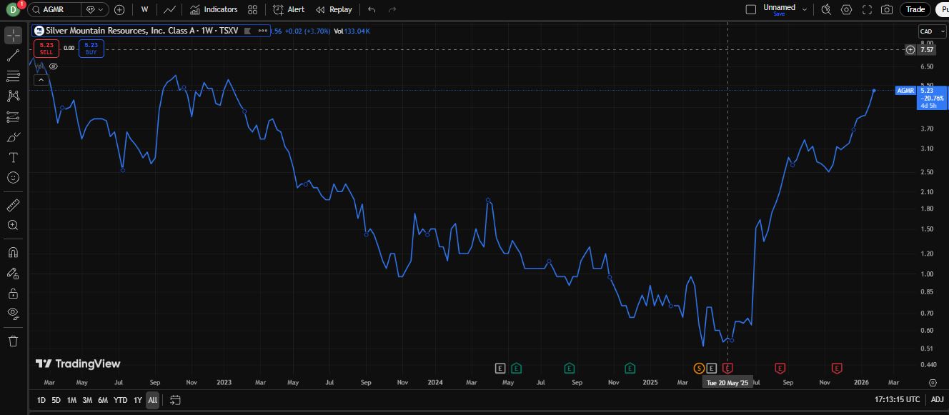This screenshot has height=415, width=949.
Task: Open the Fibonacci tools group
Action: [13, 76]
